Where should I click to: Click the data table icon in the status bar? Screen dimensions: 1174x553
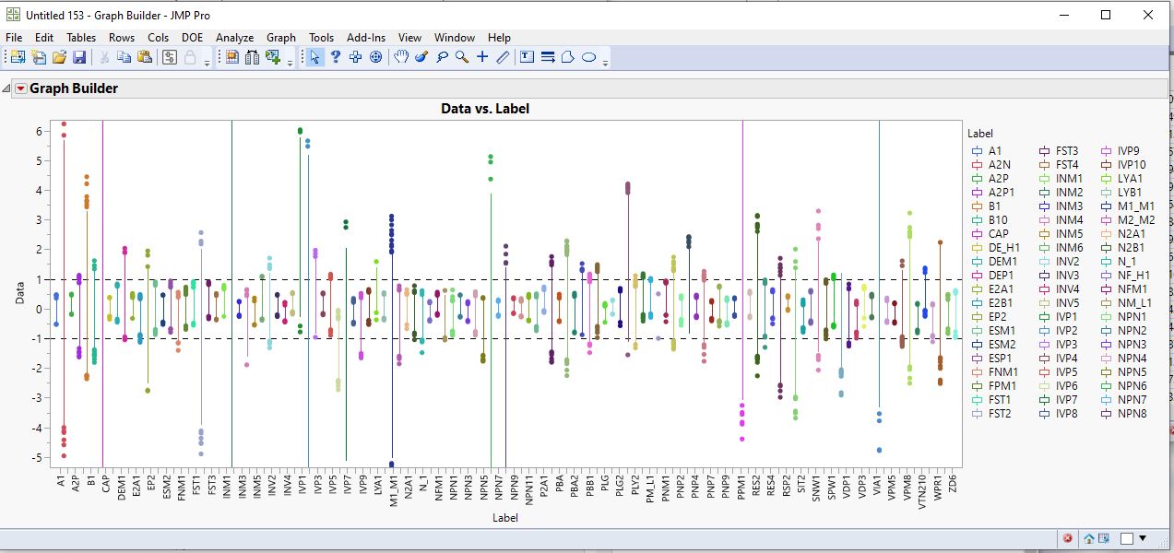pos(1104,537)
